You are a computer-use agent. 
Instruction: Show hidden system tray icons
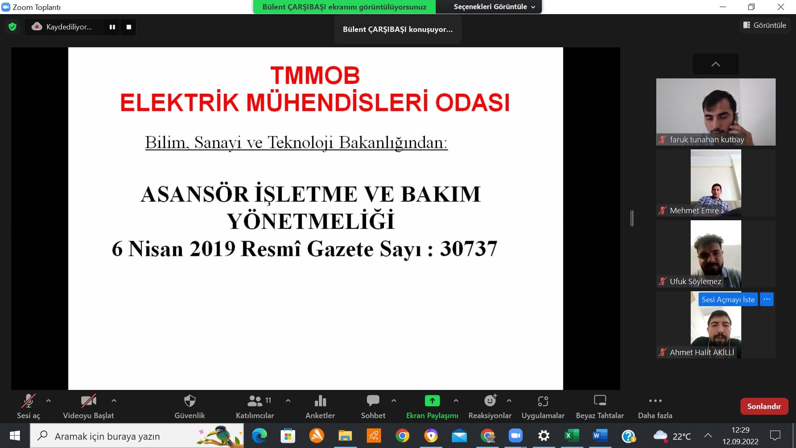(x=708, y=436)
